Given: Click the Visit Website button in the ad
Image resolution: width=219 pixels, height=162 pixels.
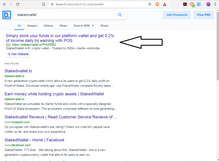Looking at the screenshot, I should (18, 54).
